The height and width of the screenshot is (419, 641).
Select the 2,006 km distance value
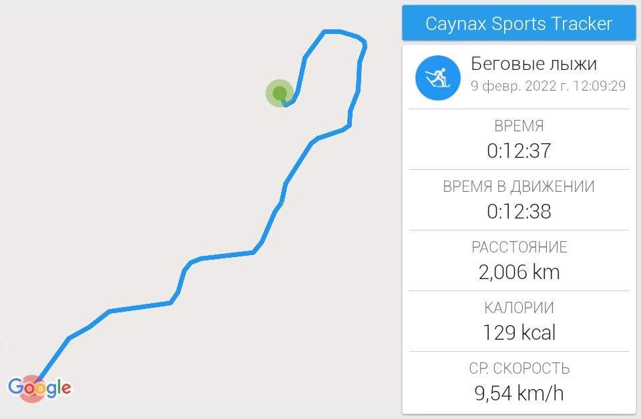pyautogui.click(x=519, y=272)
